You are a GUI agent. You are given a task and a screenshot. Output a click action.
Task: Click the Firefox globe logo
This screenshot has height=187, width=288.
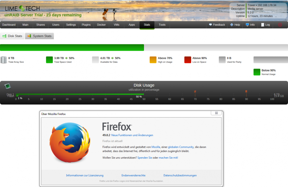[x=70, y=142]
